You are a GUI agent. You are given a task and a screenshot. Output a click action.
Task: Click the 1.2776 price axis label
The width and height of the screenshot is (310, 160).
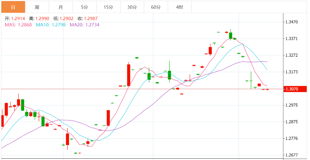click(292, 139)
